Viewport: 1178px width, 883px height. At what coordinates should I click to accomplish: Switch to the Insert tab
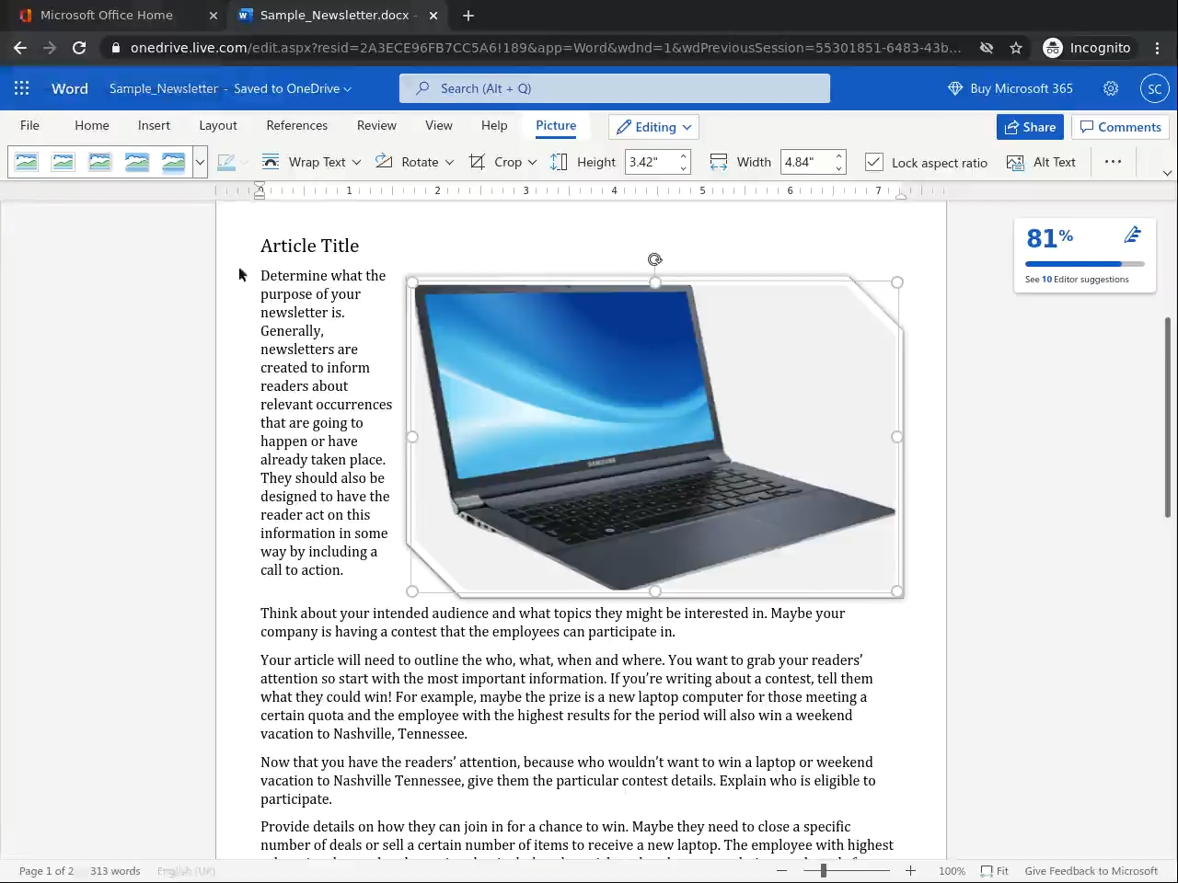coord(154,125)
